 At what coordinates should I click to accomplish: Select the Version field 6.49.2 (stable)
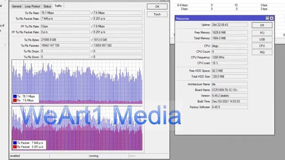(x=229, y=96)
